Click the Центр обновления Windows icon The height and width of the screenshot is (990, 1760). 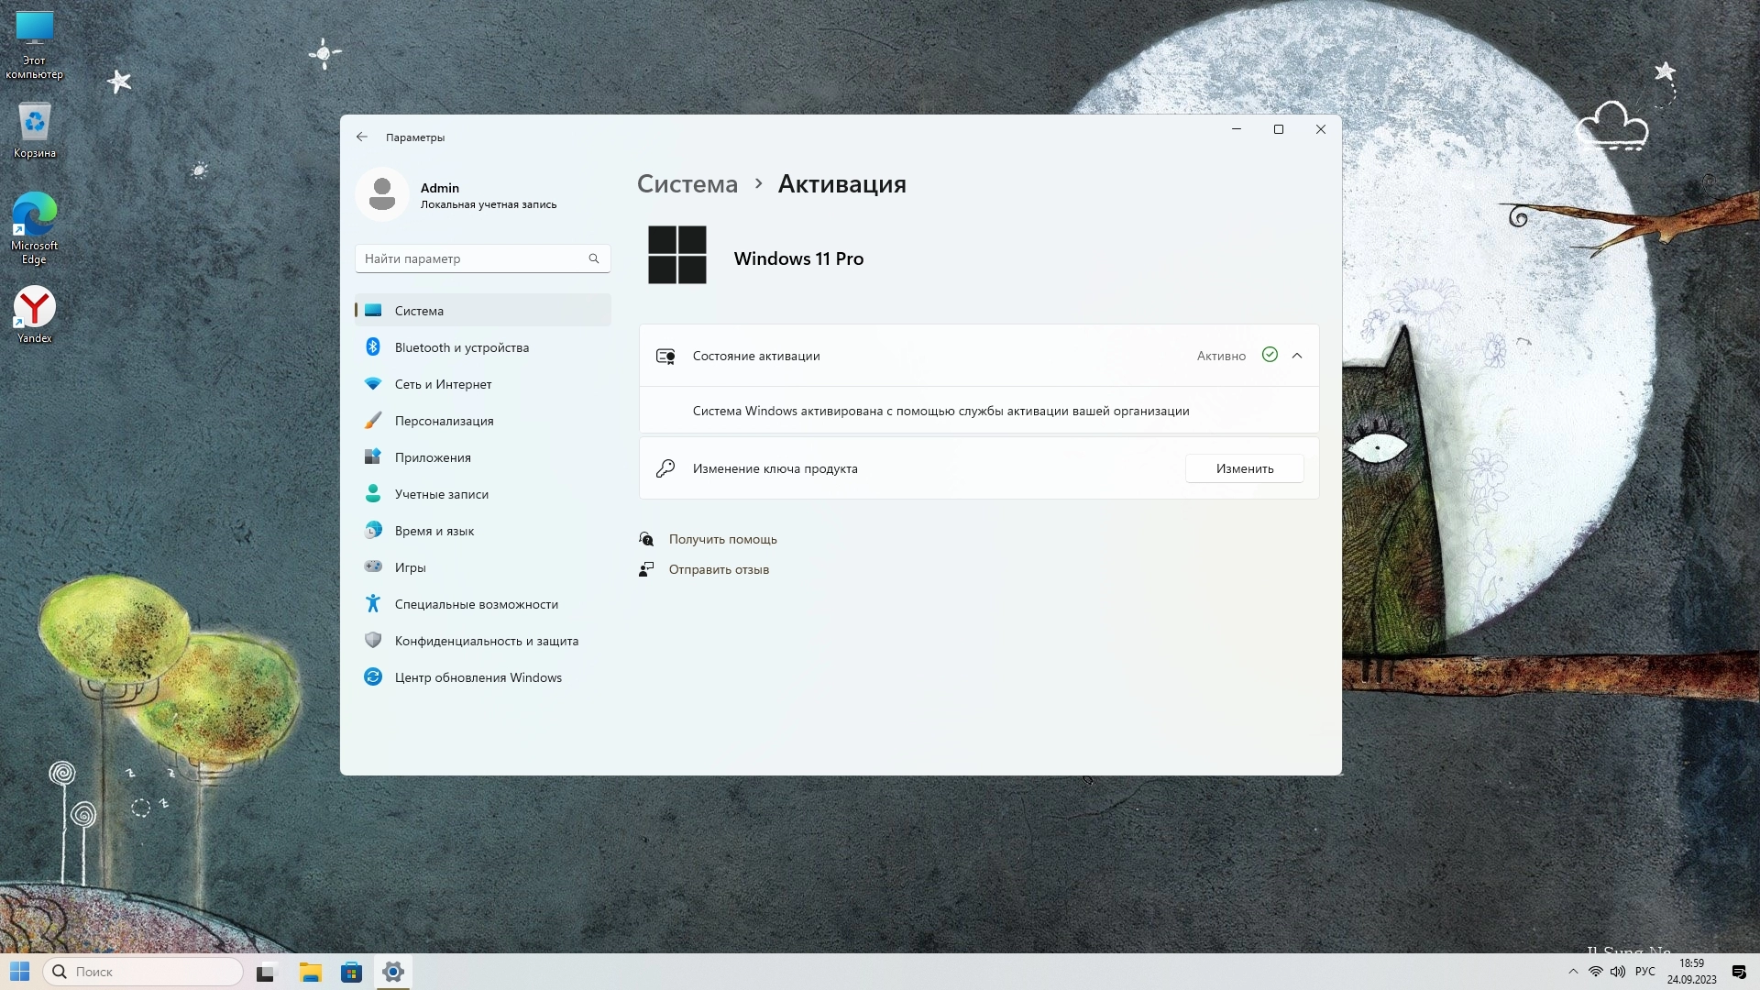click(373, 677)
